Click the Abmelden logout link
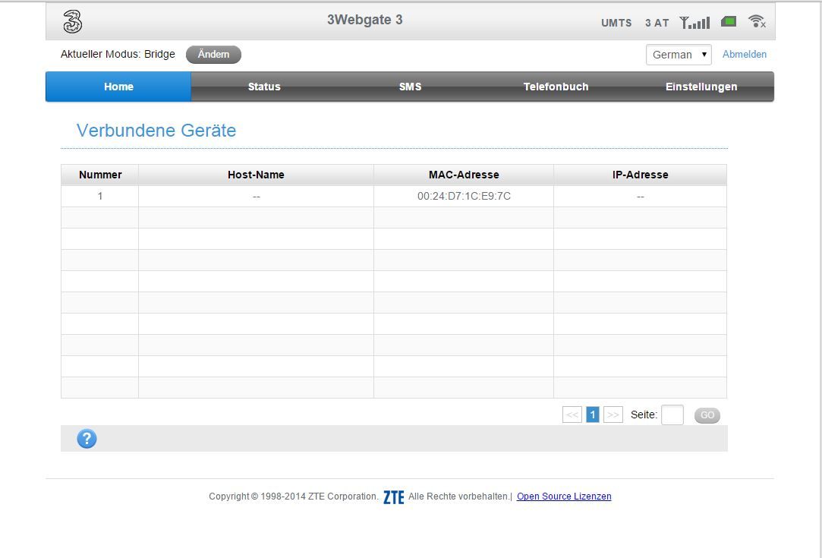 (x=744, y=55)
